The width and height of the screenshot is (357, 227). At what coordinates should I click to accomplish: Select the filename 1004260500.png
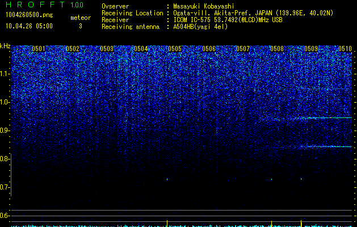pos(30,15)
